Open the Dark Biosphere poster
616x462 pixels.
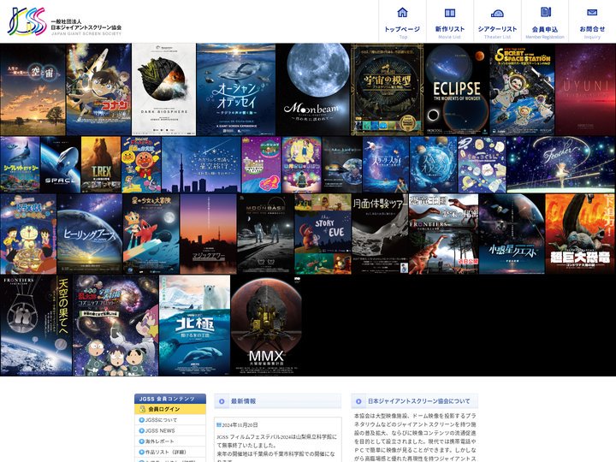click(163, 90)
